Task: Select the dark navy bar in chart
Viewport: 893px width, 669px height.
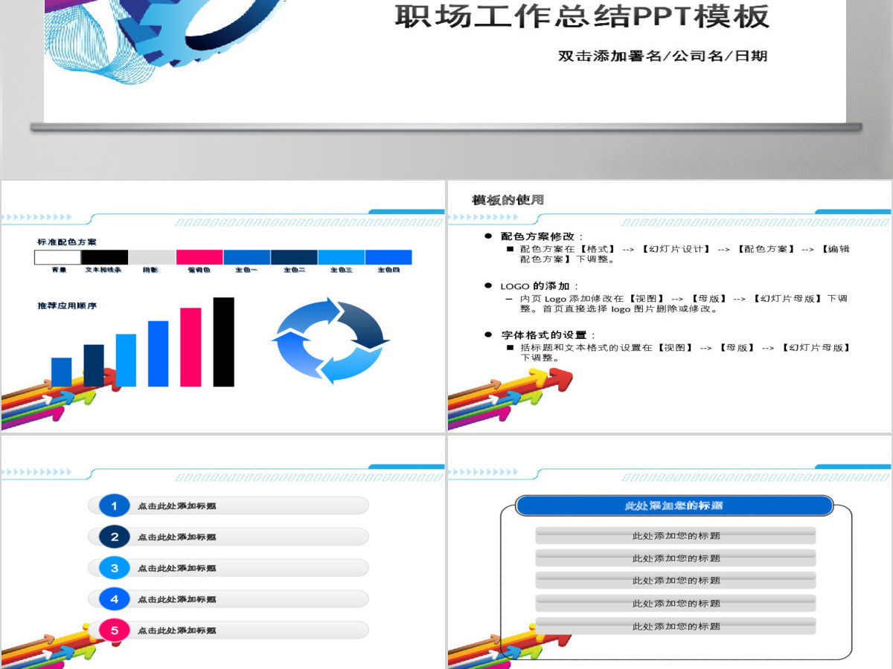Action: coord(94,366)
